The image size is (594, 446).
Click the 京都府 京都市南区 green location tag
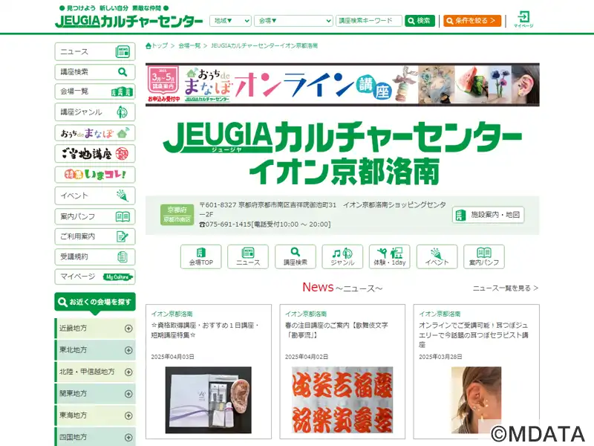(x=177, y=215)
